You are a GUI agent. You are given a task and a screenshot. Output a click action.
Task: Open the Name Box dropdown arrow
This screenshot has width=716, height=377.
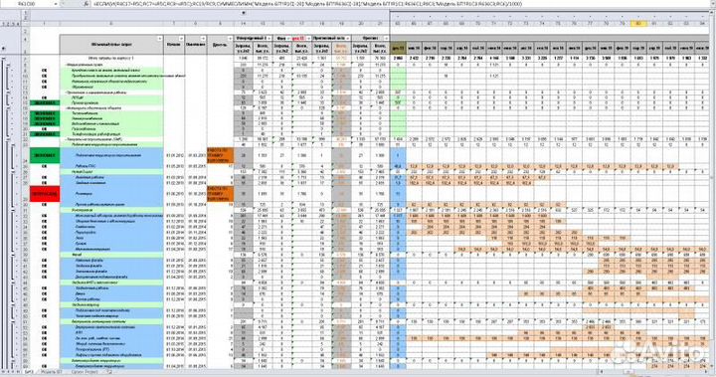(x=56, y=4)
